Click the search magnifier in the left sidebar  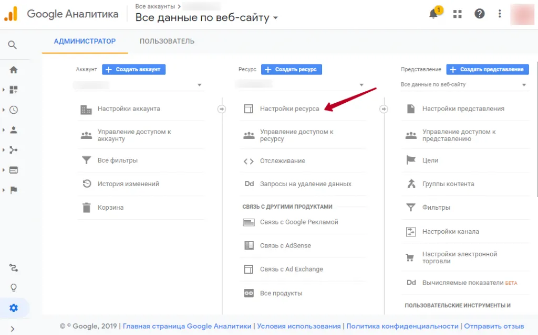pos(13,45)
